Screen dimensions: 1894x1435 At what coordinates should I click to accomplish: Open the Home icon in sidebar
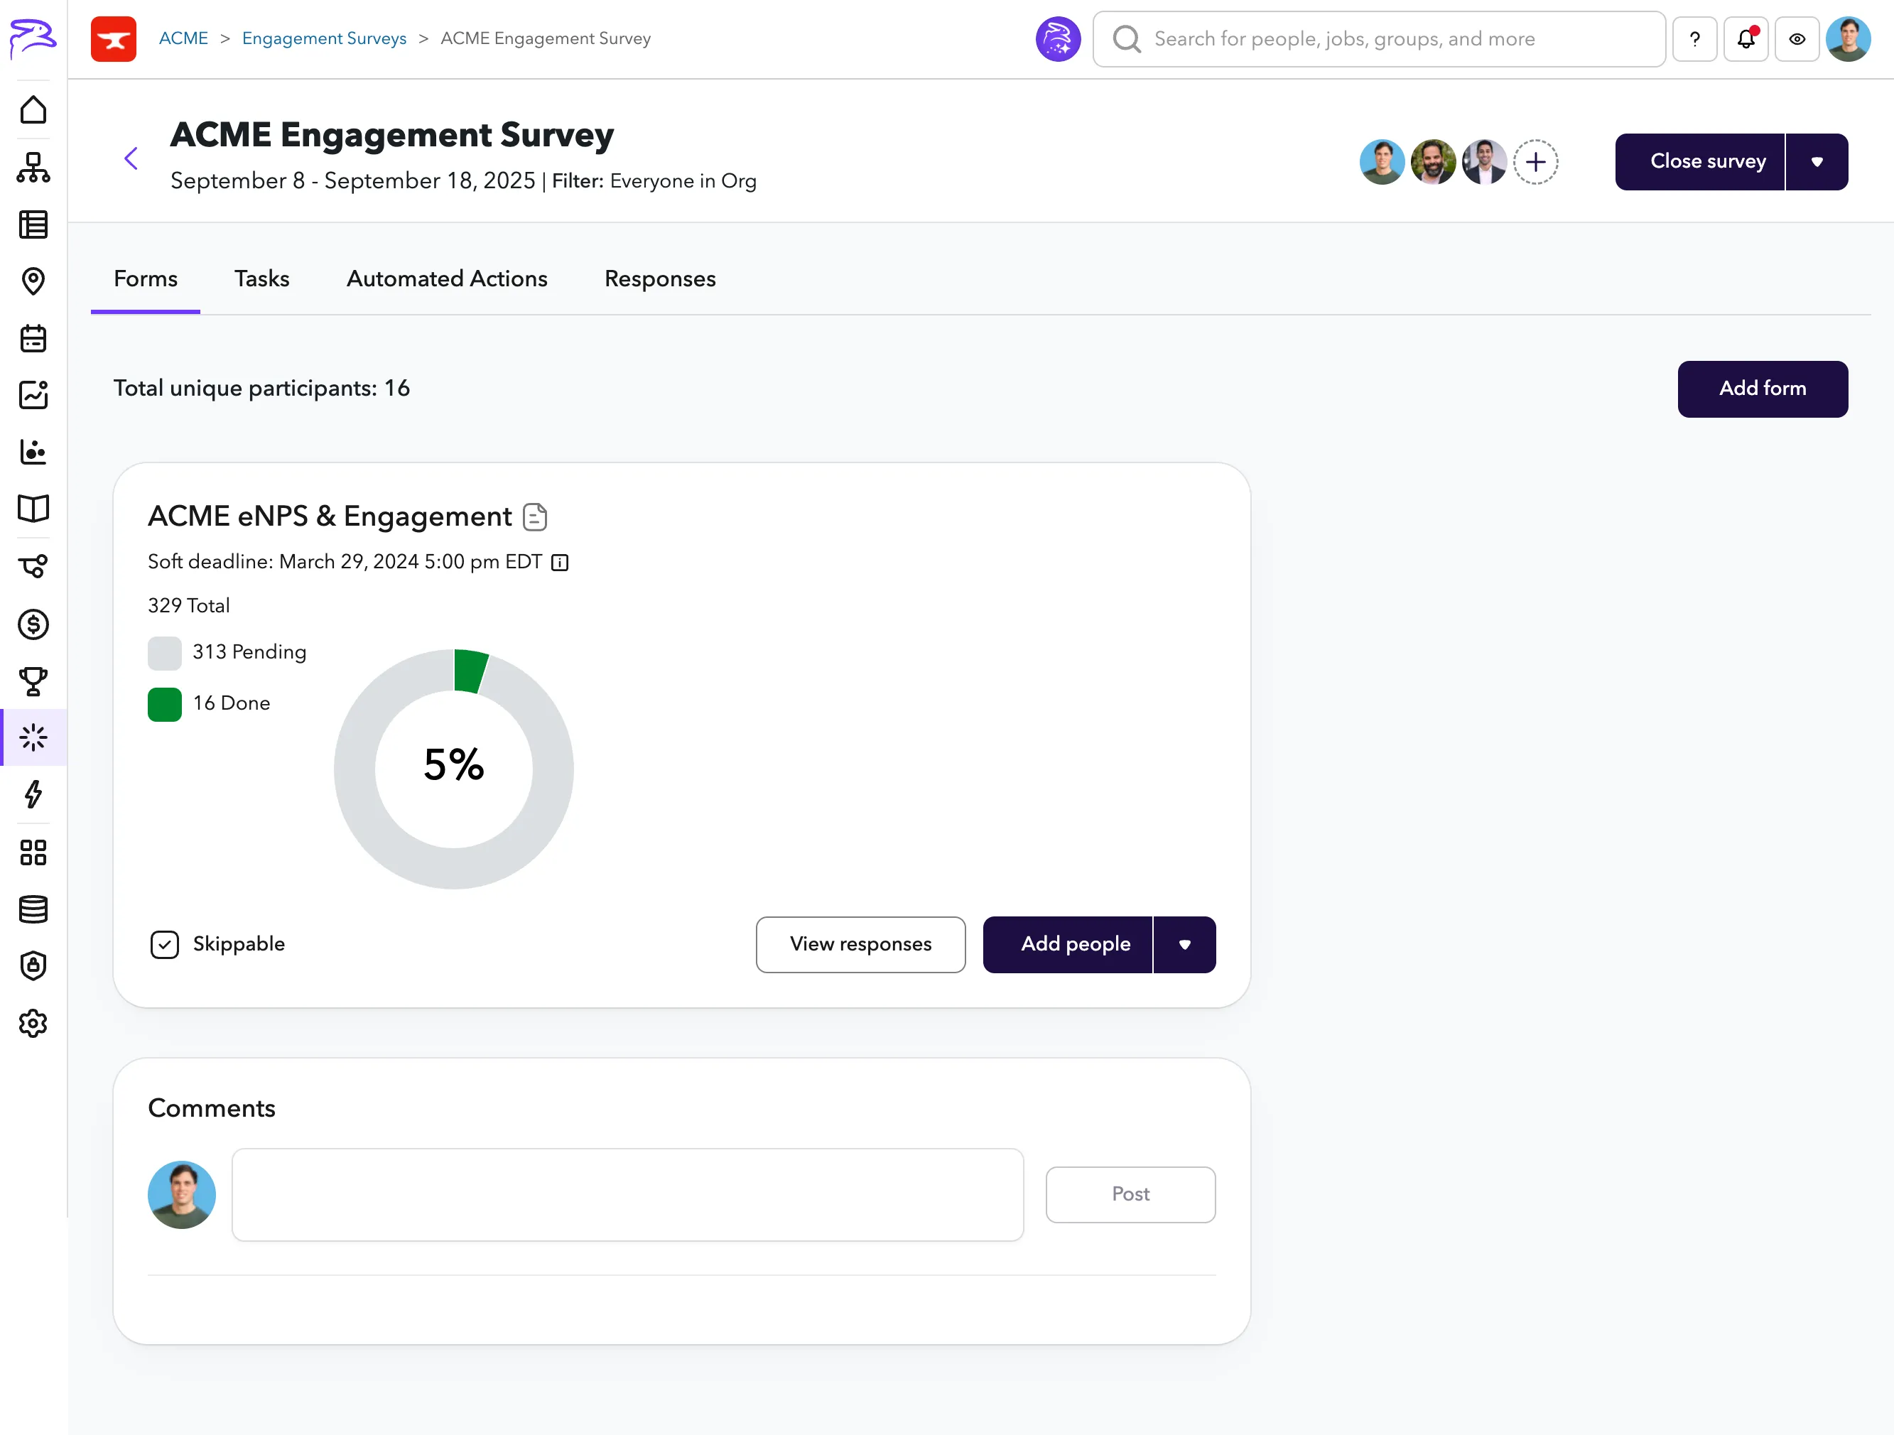coord(33,109)
